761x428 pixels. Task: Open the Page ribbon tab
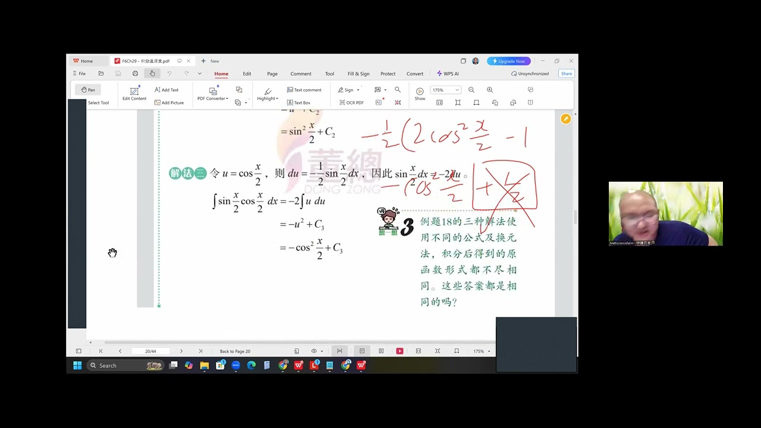272,74
